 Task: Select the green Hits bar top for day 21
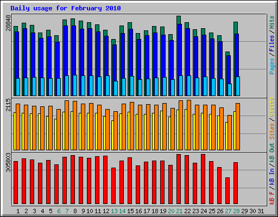pyautogui.click(x=179, y=20)
